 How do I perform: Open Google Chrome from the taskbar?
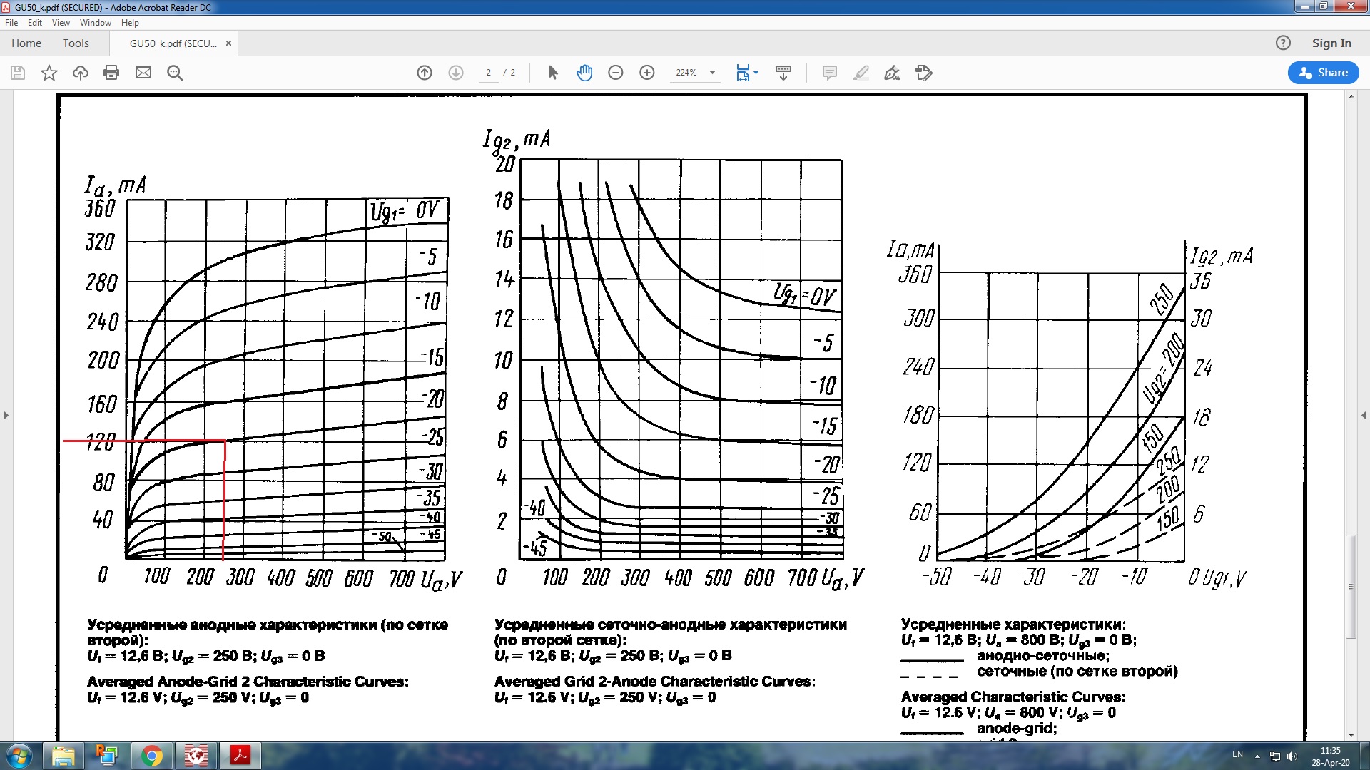(152, 756)
